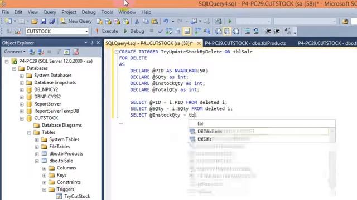Viewport: 357px width, 200px height.
Task: Click the New Project icon
Action: (8, 21)
